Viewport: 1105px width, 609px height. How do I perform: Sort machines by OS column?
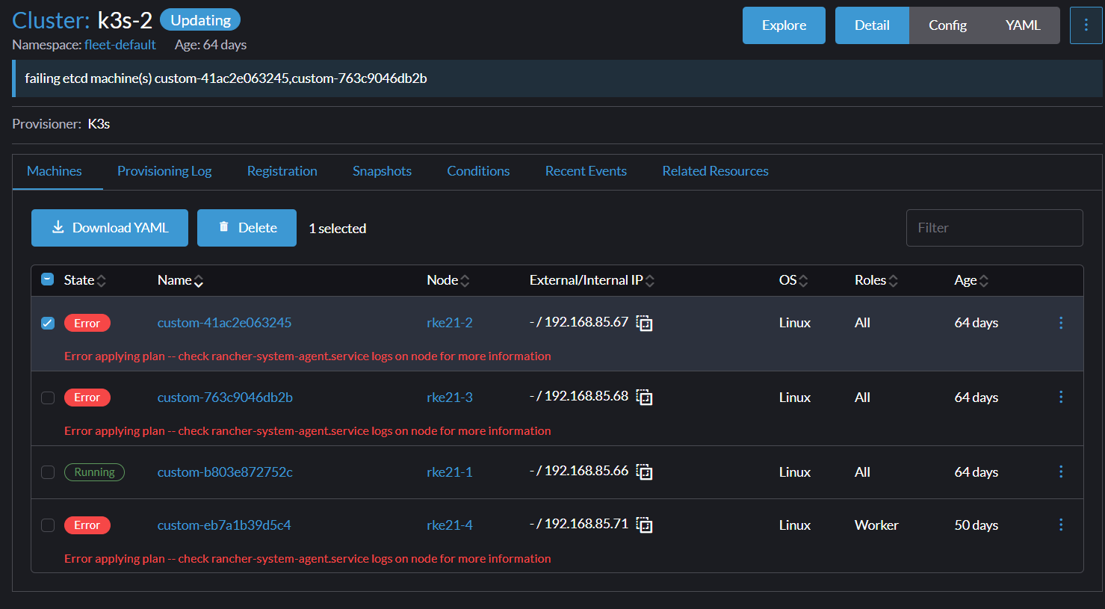point(793,280)
